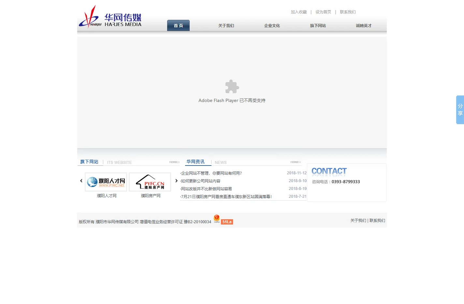Click the date 2018-11-12
Screen dimensions: 464x304
pos(297,173)
